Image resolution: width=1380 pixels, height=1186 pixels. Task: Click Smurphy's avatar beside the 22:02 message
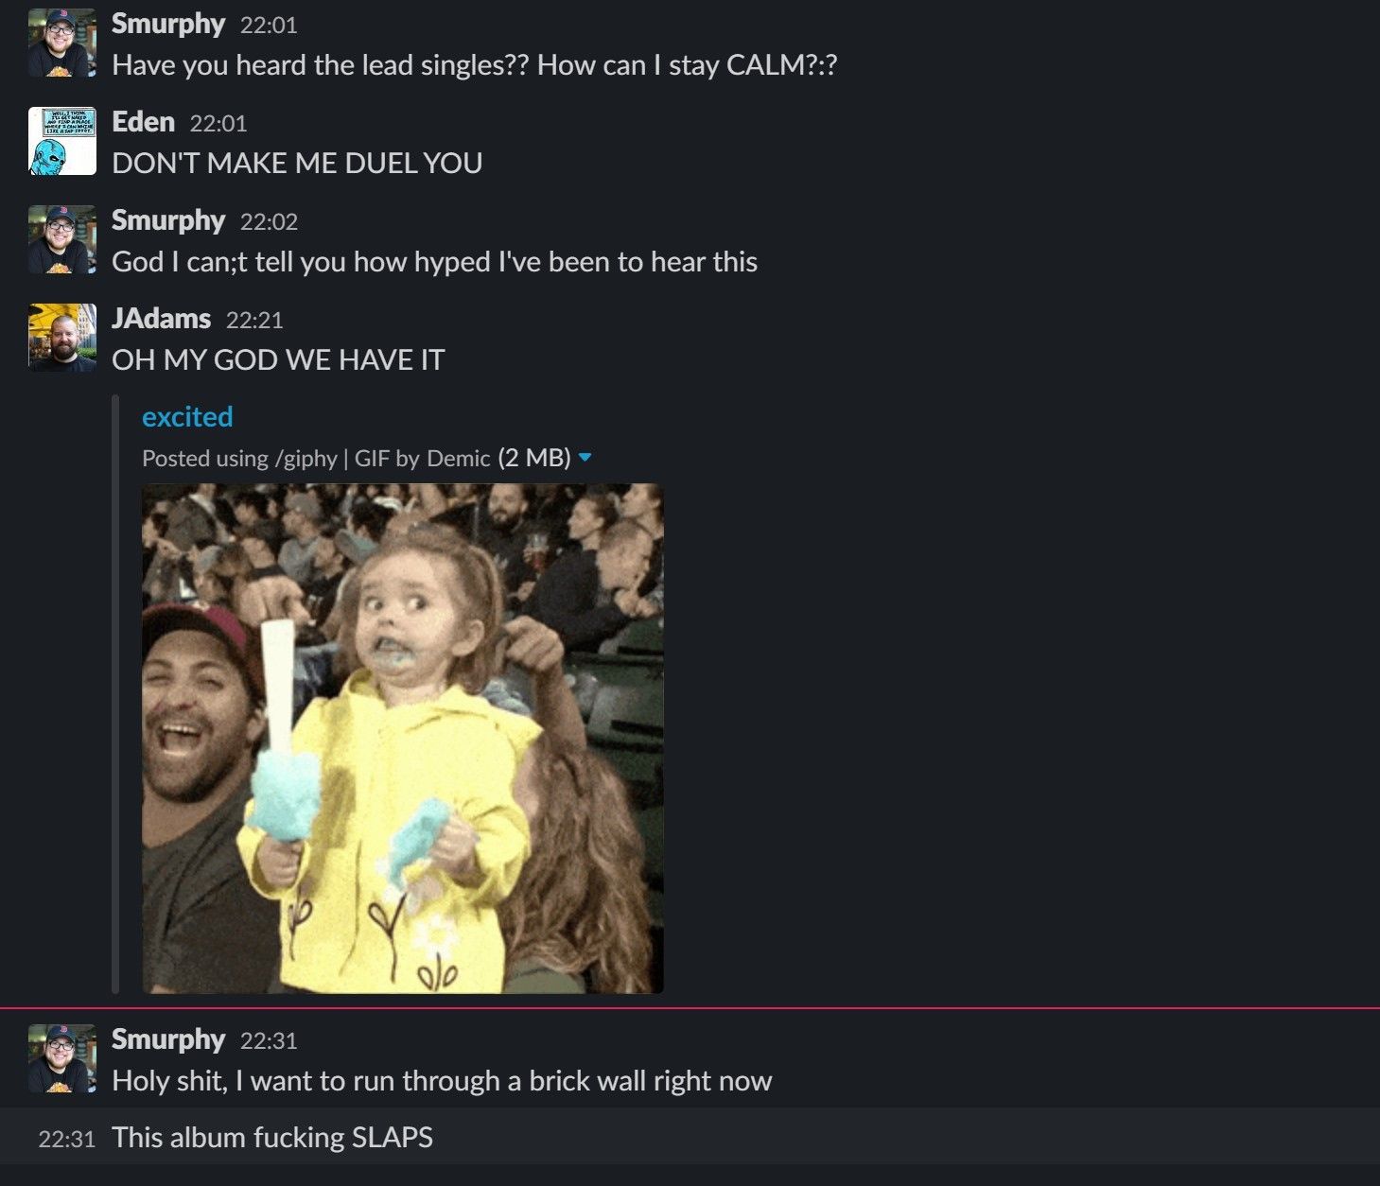62,239
